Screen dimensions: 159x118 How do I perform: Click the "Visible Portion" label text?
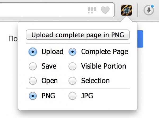[x=103, y=66]
